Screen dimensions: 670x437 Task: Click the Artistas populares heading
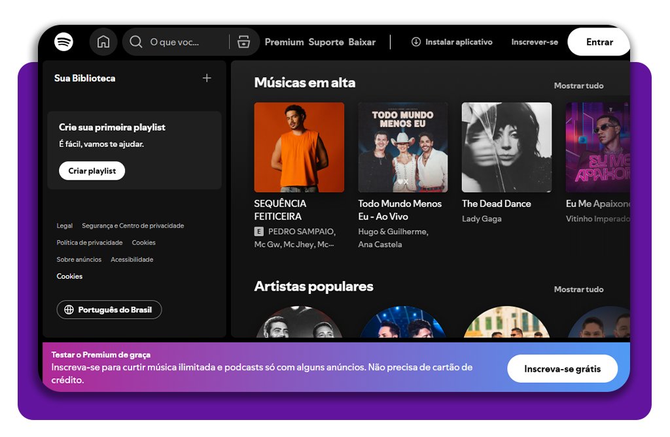[313, 286]
